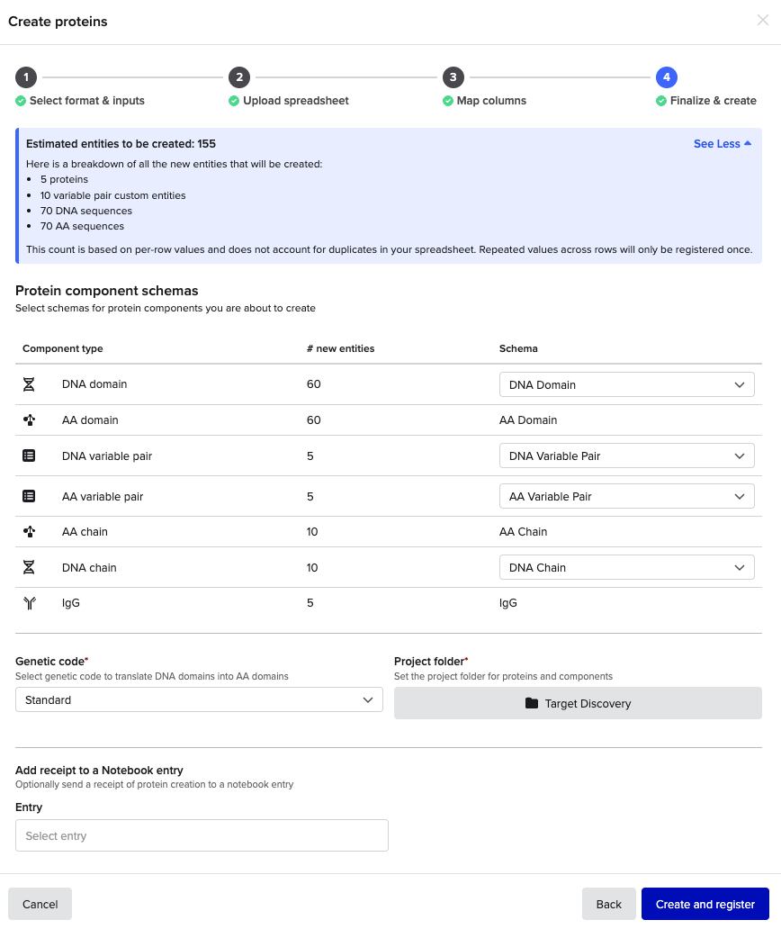Open the DNA Domain schema dropdown
The image size is (781, 929).
pyautogui.click(x=626, y=384)
